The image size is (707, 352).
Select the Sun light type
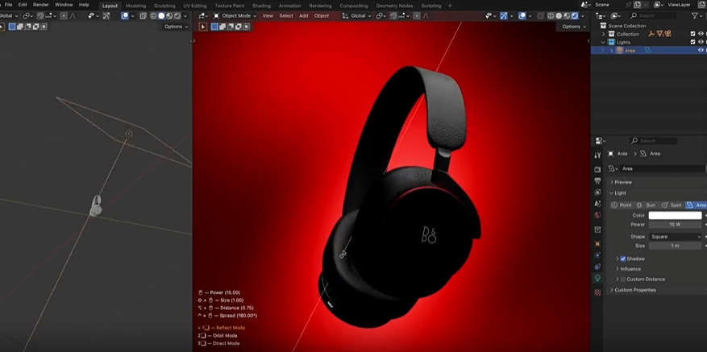click(x=646, y=205)
